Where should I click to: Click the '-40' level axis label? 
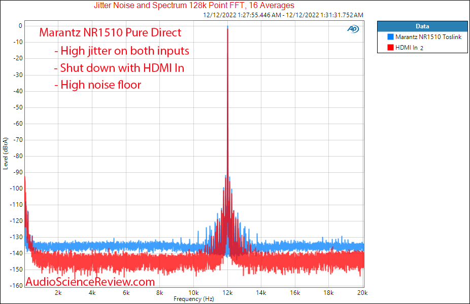pos(18,91)
